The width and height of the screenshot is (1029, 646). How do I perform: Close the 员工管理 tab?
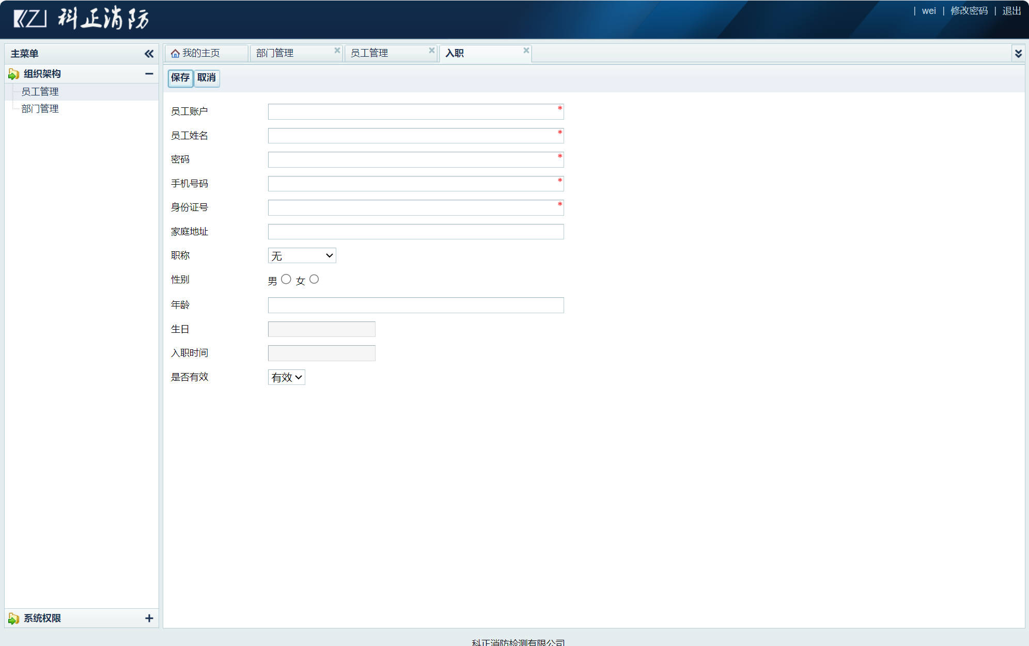[x=432, y=50]
